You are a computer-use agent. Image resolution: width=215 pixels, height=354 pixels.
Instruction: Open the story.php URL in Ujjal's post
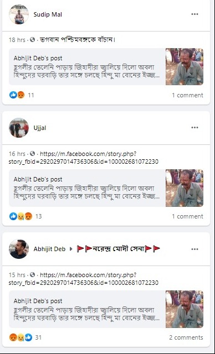tap(84, 158)
